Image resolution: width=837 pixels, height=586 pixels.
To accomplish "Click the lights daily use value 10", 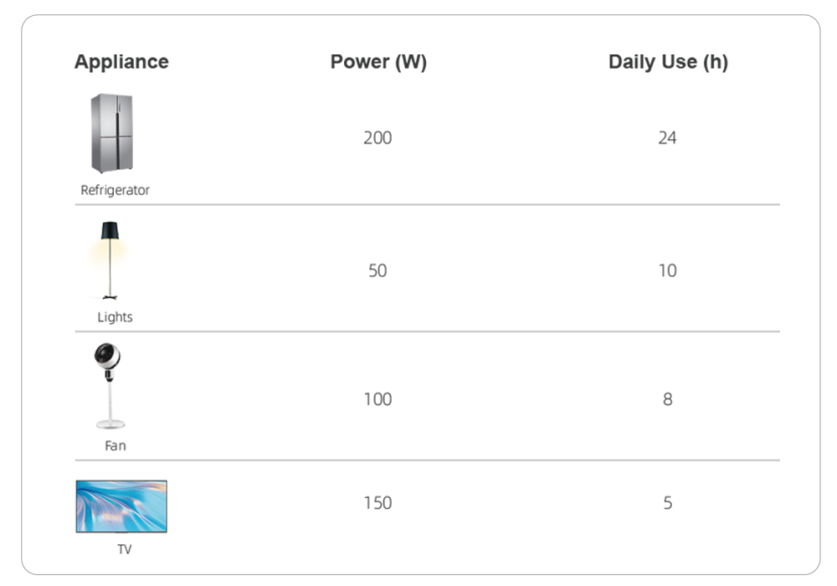I will (x=667, y=270).
